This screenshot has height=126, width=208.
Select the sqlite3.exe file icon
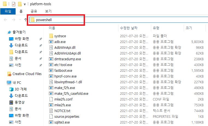51,122
